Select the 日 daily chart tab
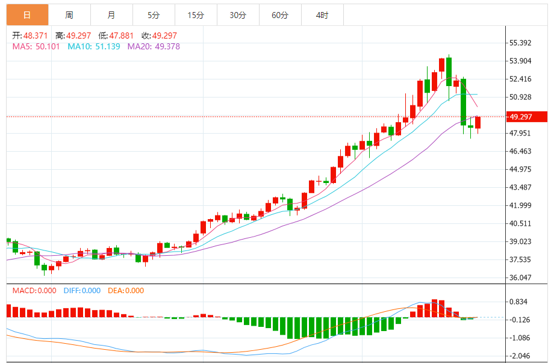551x363 pixels. coord(28,15)
